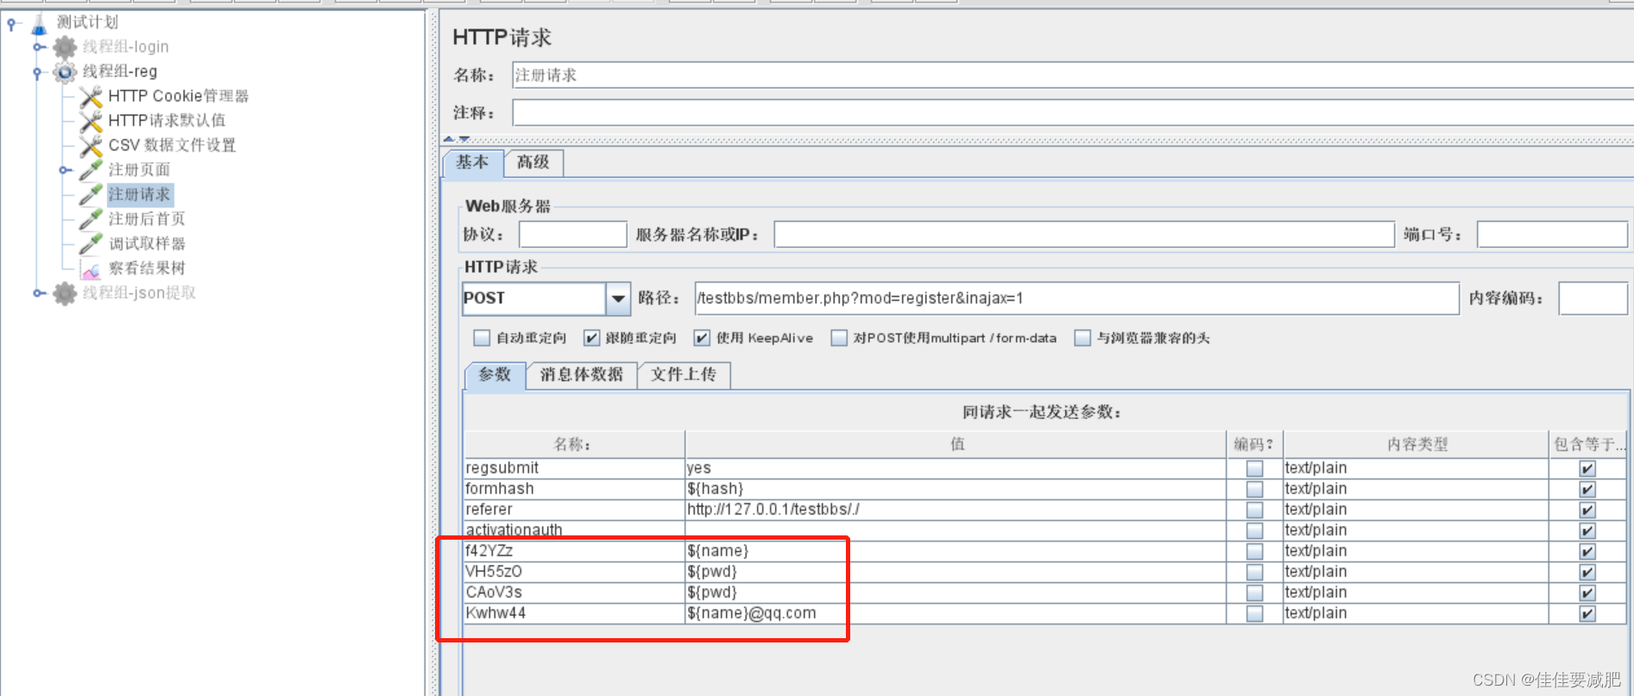
Task: Click the ${name}@qq.com value cell
Action: tap(956, 614)
